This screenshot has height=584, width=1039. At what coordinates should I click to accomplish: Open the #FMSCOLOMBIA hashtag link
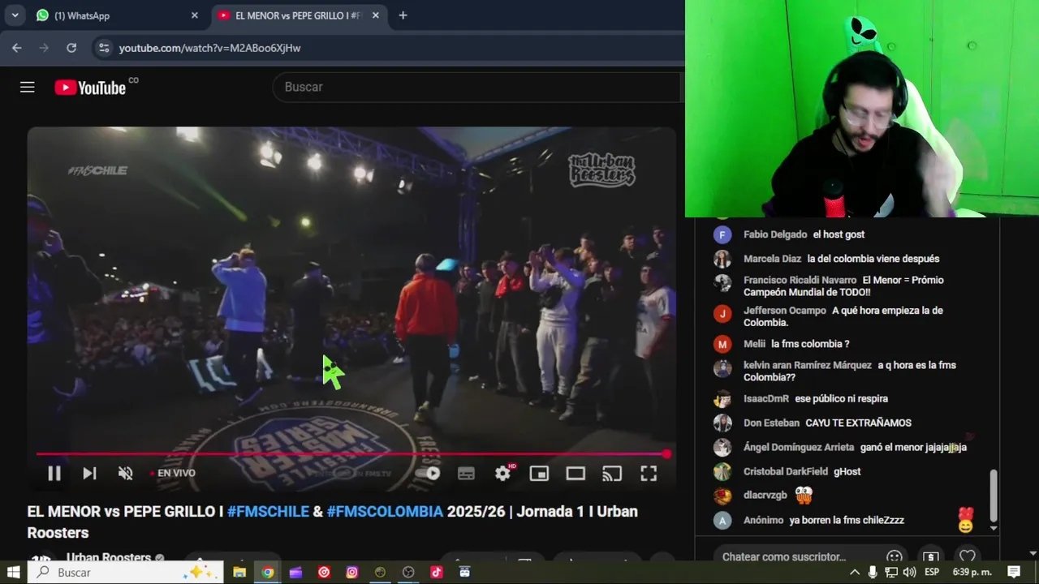click(x=385, y=512)
